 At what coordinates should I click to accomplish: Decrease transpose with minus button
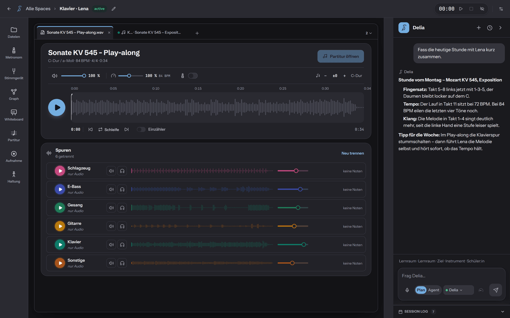325,76
